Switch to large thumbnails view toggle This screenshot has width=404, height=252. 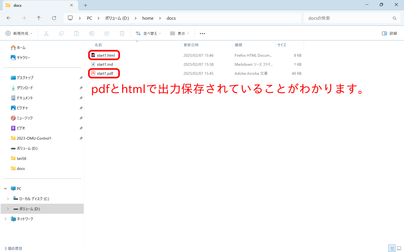click(399, 248)
